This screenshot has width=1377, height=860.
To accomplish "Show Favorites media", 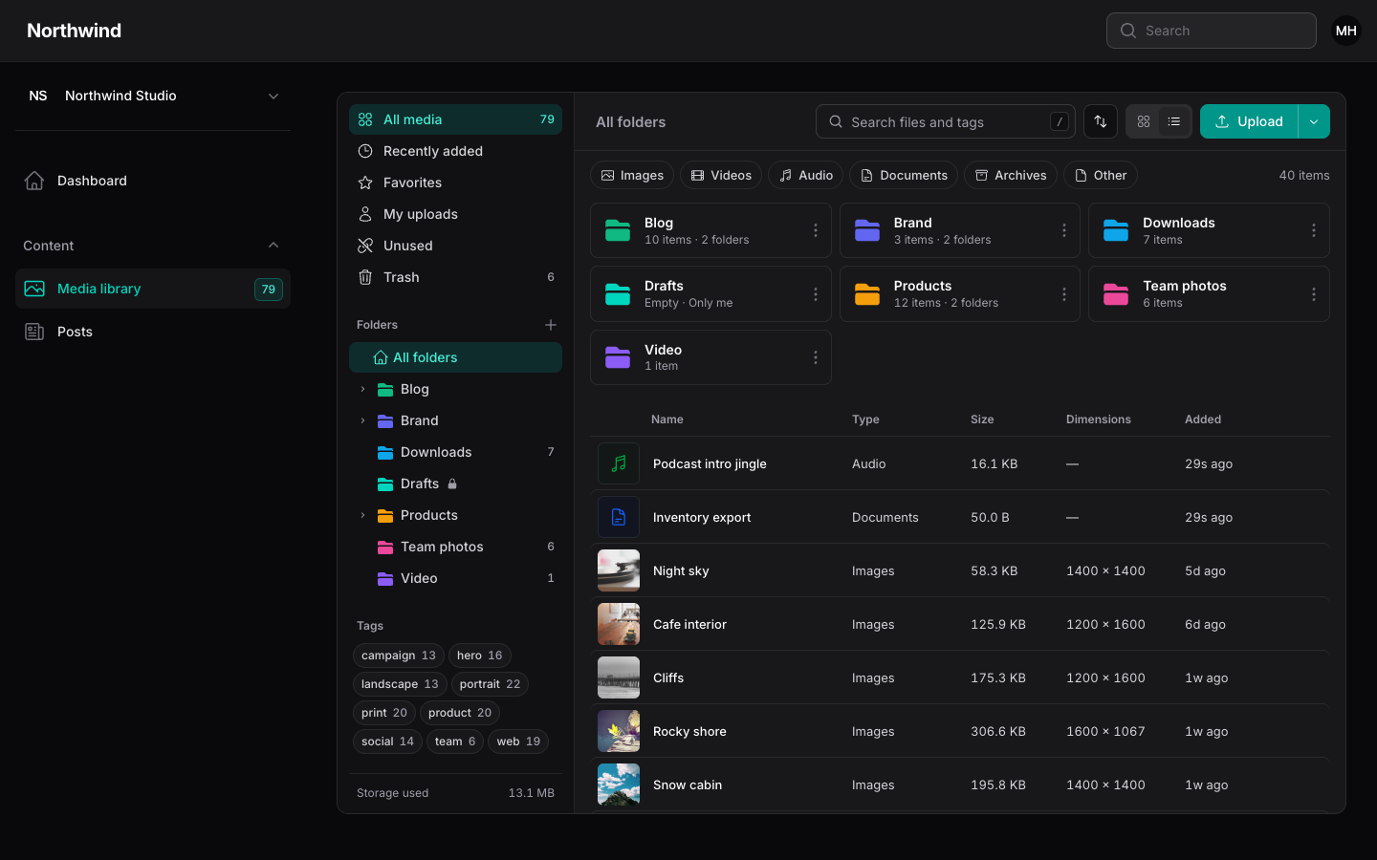I will pos(455,183).
